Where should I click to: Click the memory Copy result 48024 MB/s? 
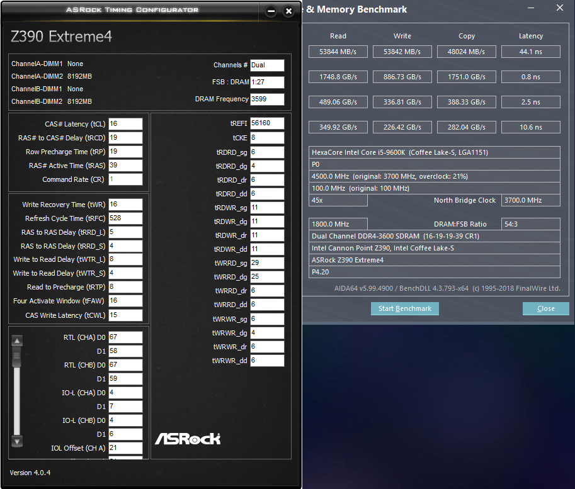[466, 52]
